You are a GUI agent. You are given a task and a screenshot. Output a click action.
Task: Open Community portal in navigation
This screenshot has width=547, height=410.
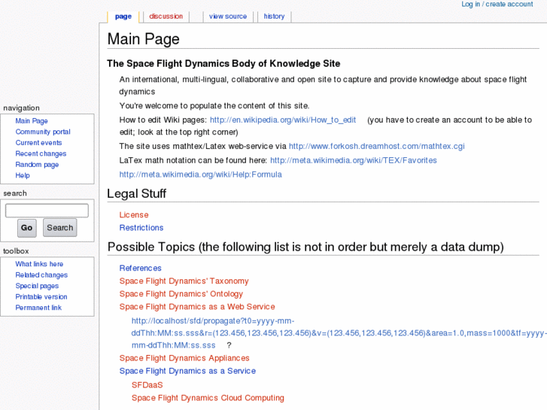[x=43, y=132]
